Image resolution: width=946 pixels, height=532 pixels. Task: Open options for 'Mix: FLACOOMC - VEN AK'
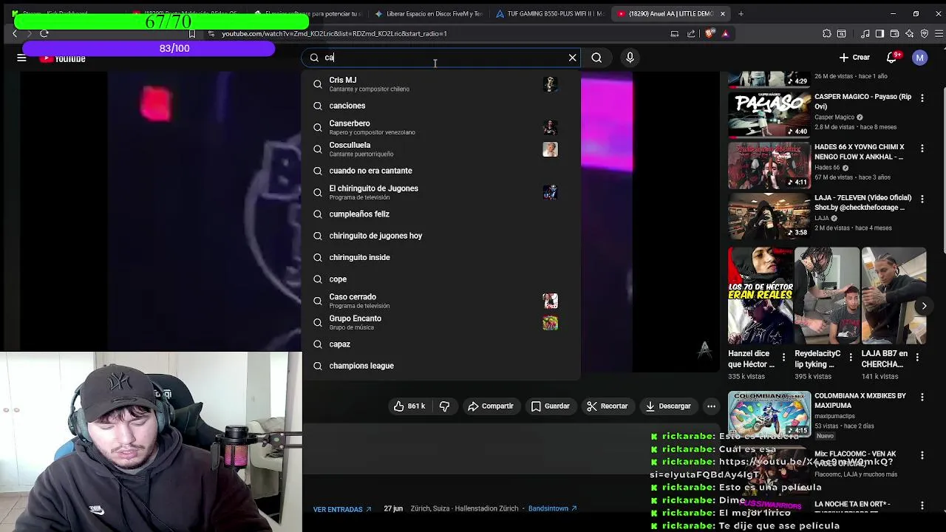pos(922,455)
